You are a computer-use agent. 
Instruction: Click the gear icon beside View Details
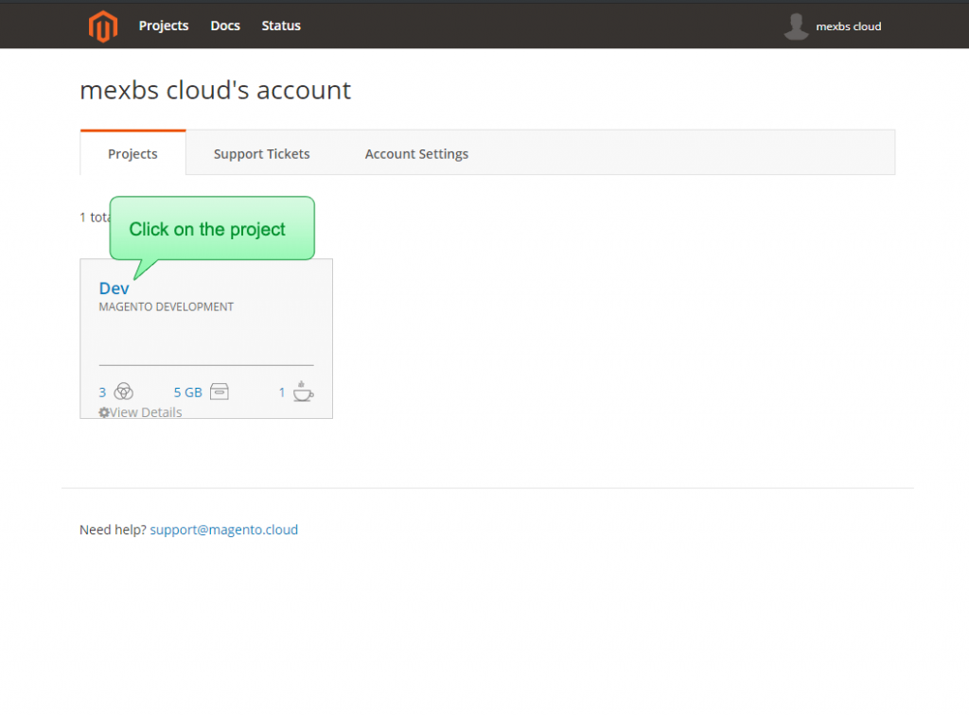click(104, 412)
